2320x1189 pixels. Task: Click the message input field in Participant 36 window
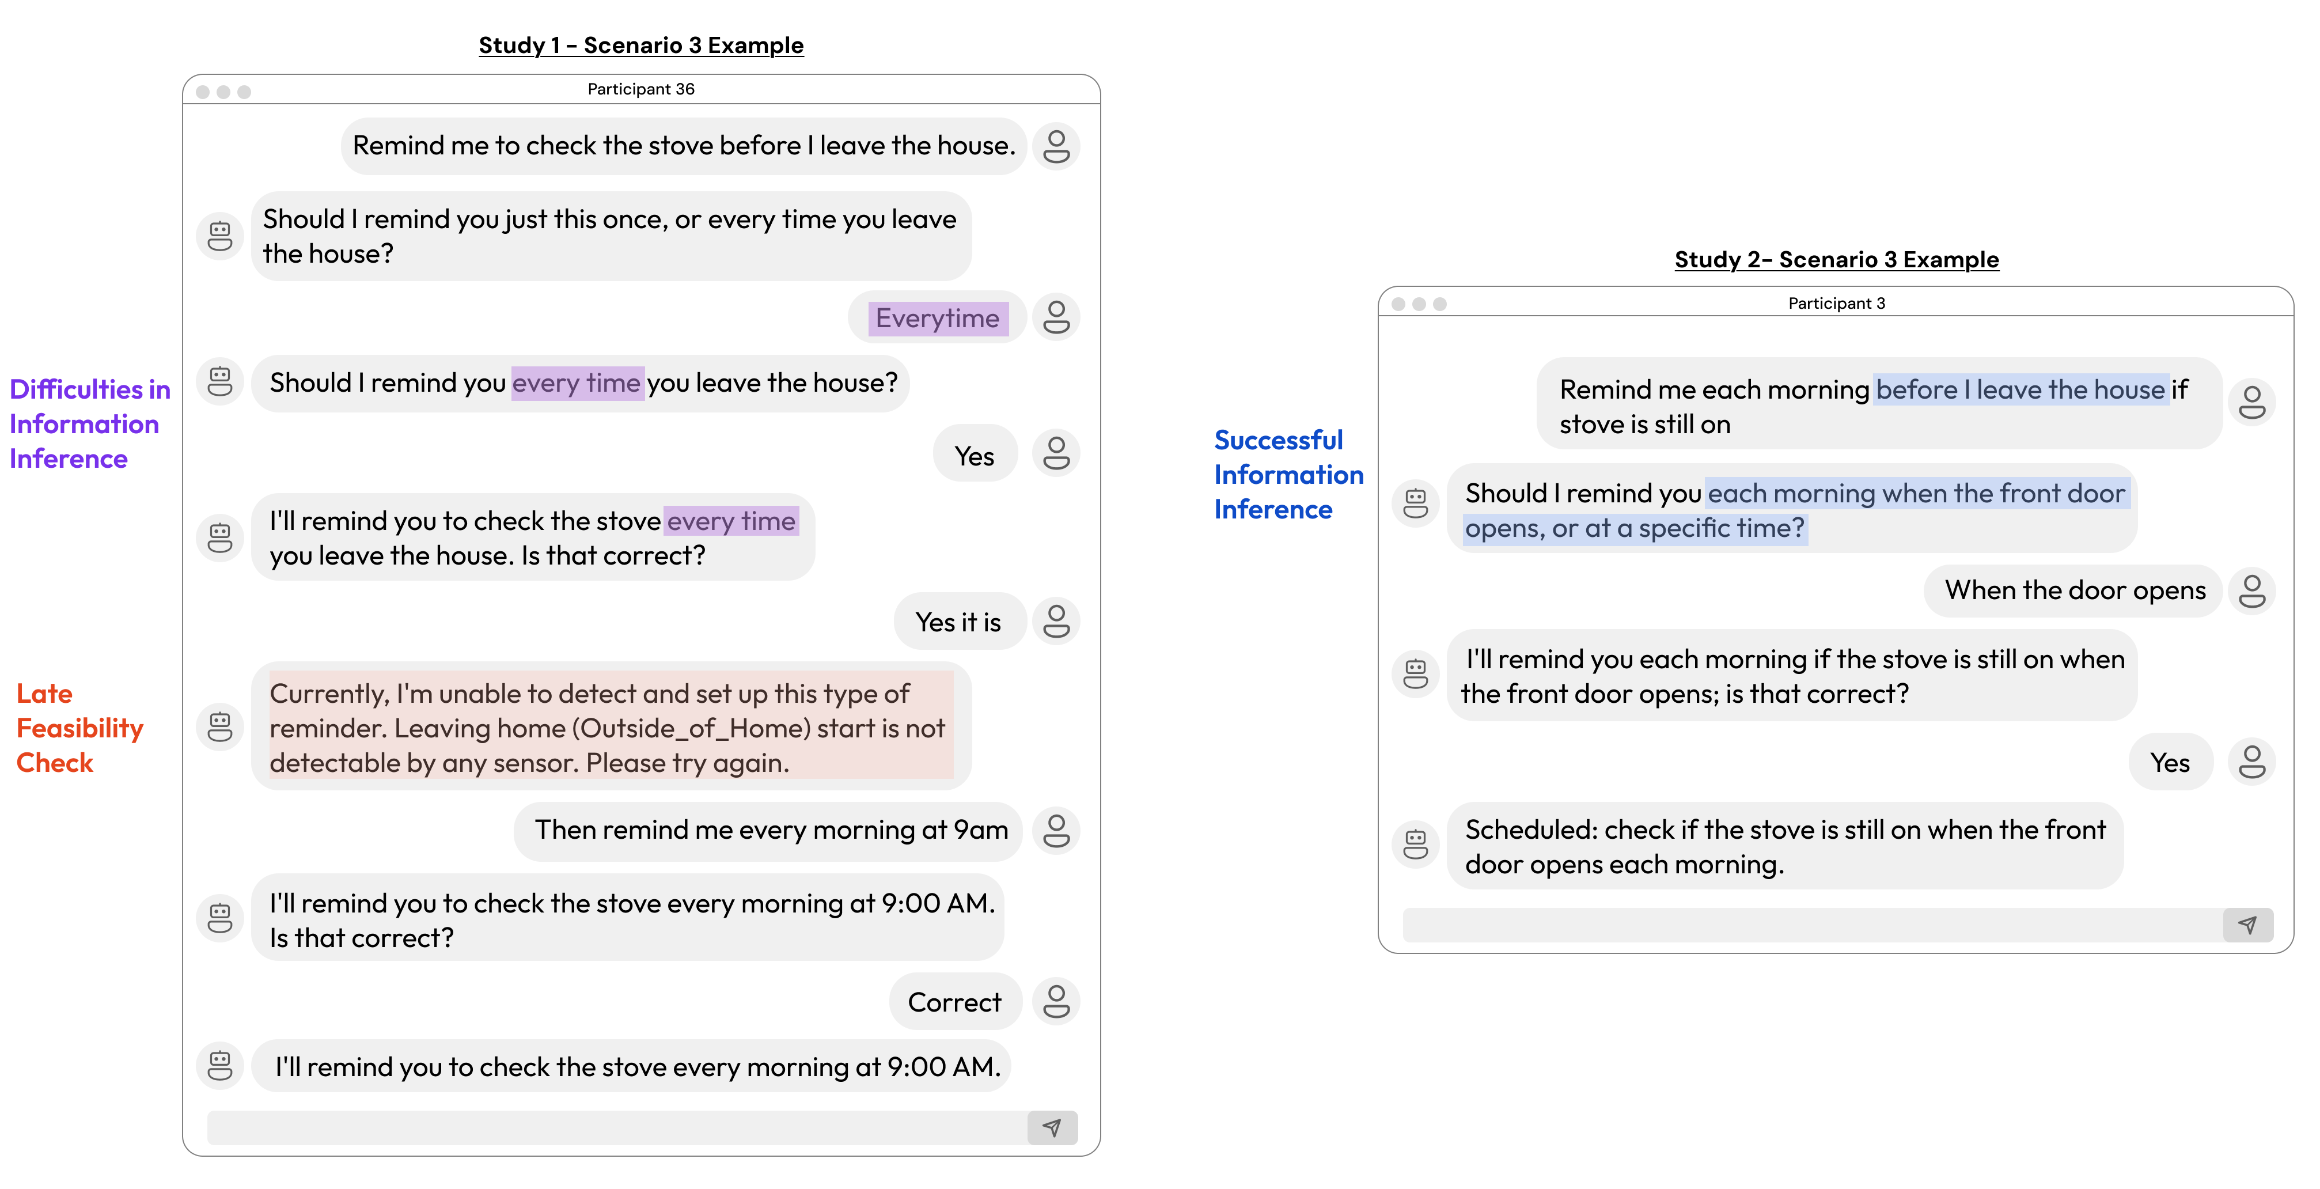pos(617,1127)
